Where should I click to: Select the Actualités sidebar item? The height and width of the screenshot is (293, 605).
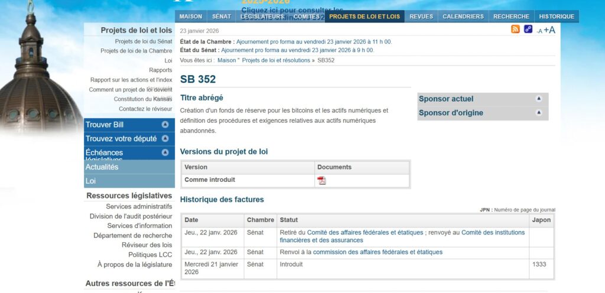pyautogui.click(x=102, y=167)
